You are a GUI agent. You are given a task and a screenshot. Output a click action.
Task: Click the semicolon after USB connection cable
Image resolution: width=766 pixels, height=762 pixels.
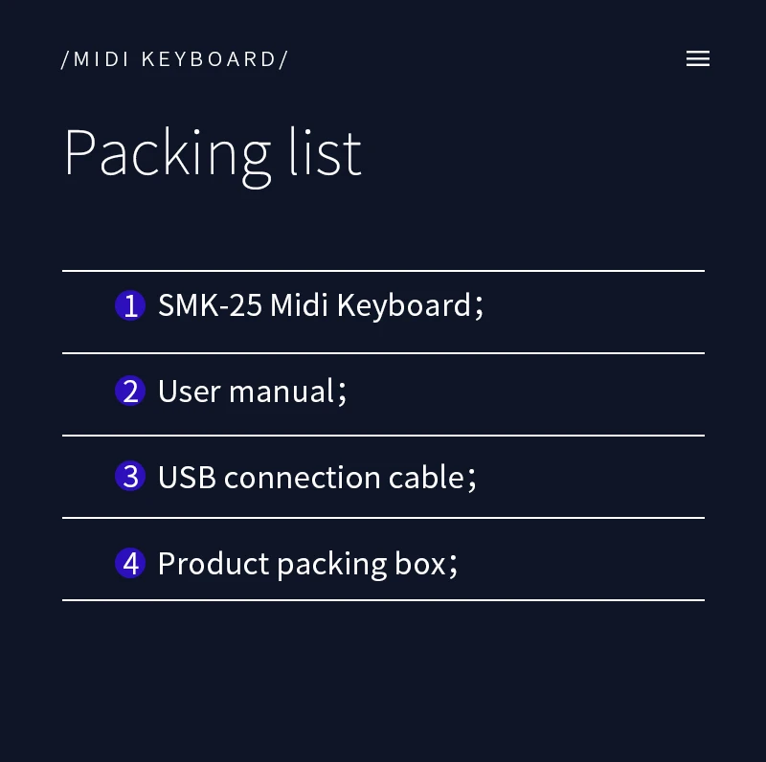(471, 479)
